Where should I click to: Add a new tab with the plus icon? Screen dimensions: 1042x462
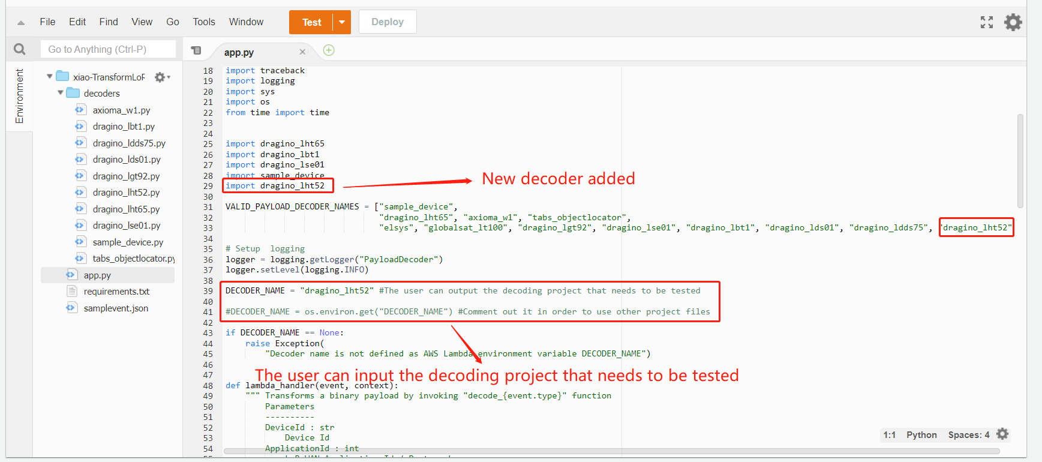[x=329, y=50]
